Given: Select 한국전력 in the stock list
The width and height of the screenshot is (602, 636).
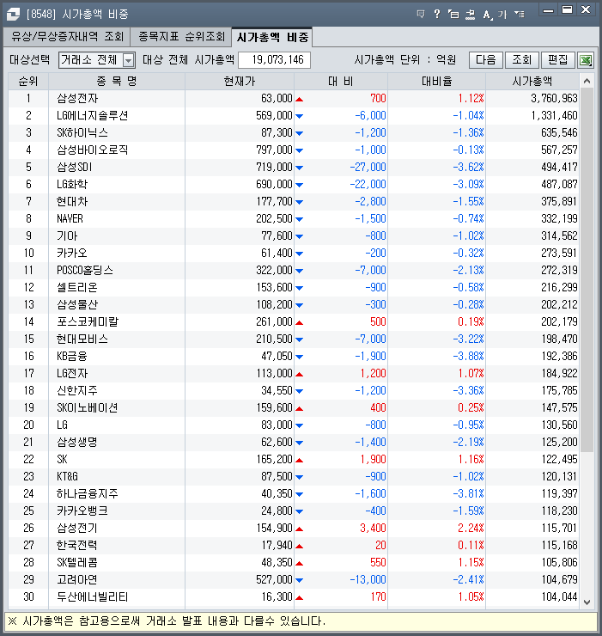Looking at the screenshot, I should [x=77, y=545].
